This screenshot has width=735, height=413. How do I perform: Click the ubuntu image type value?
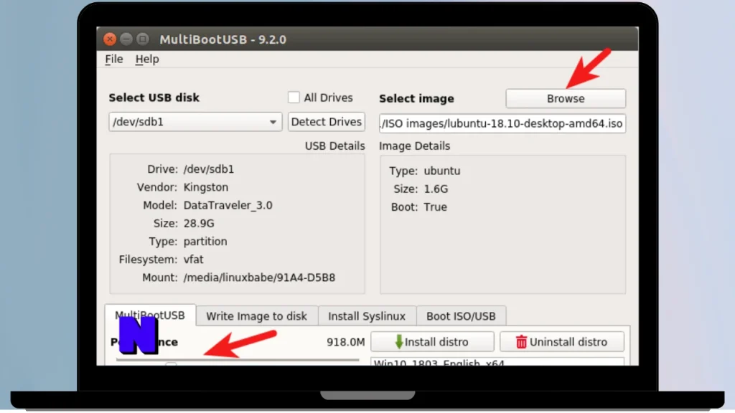click(x=442, y=171)
